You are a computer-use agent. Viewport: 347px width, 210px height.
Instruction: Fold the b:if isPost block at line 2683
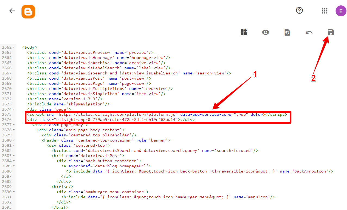tap(14, 156)
